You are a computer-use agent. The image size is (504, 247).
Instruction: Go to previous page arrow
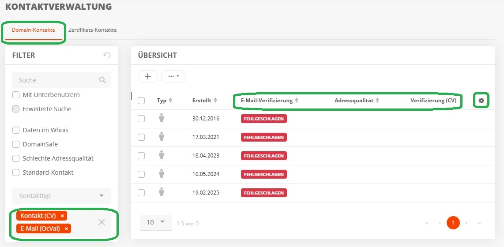440,223
